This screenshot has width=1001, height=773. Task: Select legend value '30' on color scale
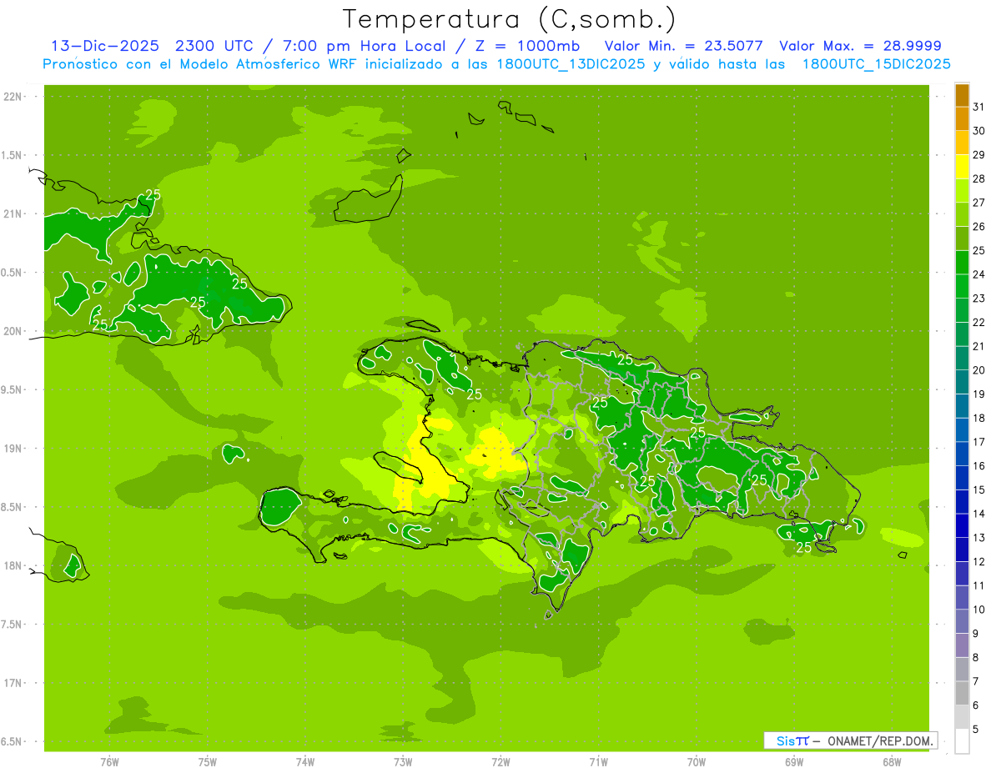978,131
